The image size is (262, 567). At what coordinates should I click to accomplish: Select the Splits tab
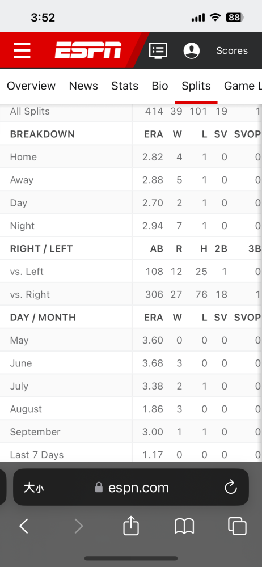coord(196,86)
